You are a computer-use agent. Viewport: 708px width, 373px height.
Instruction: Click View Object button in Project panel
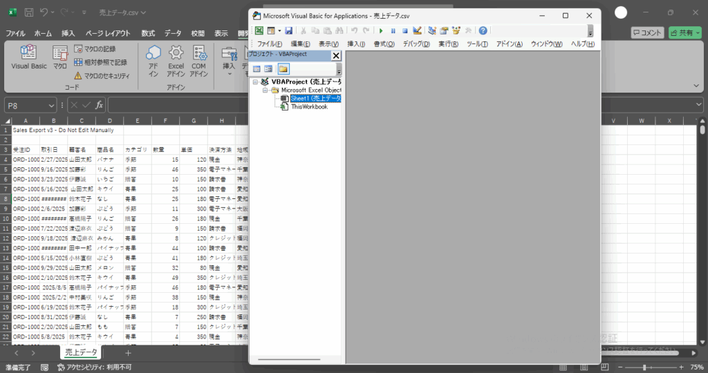tap(269, 69)
